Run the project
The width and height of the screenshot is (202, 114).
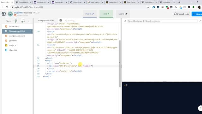(106, 14)
